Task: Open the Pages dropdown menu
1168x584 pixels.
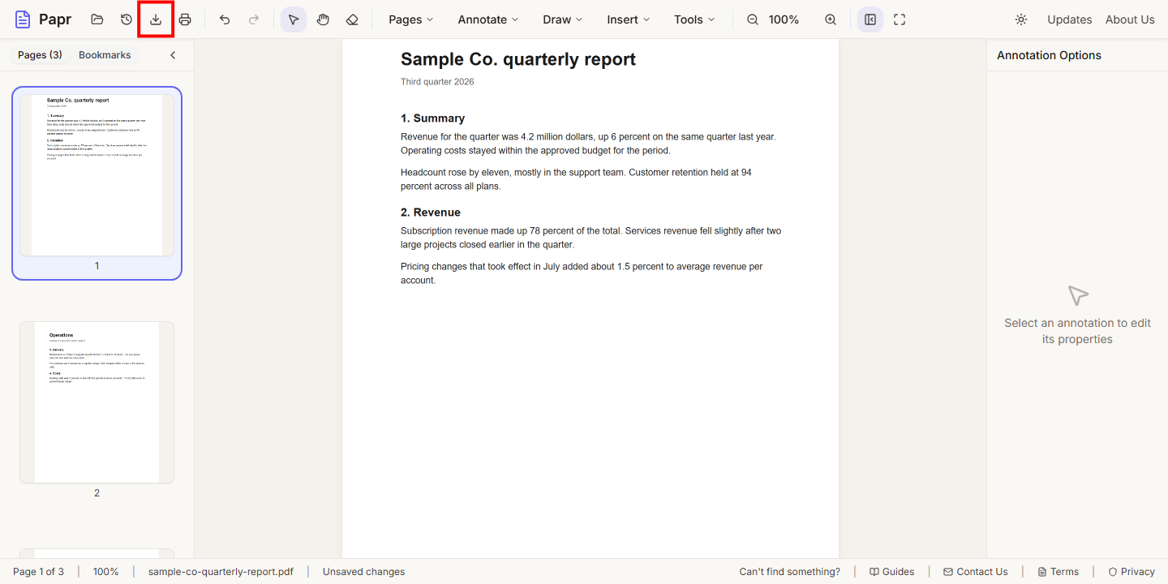Action: pyautogui.click(x=411, y=19)
